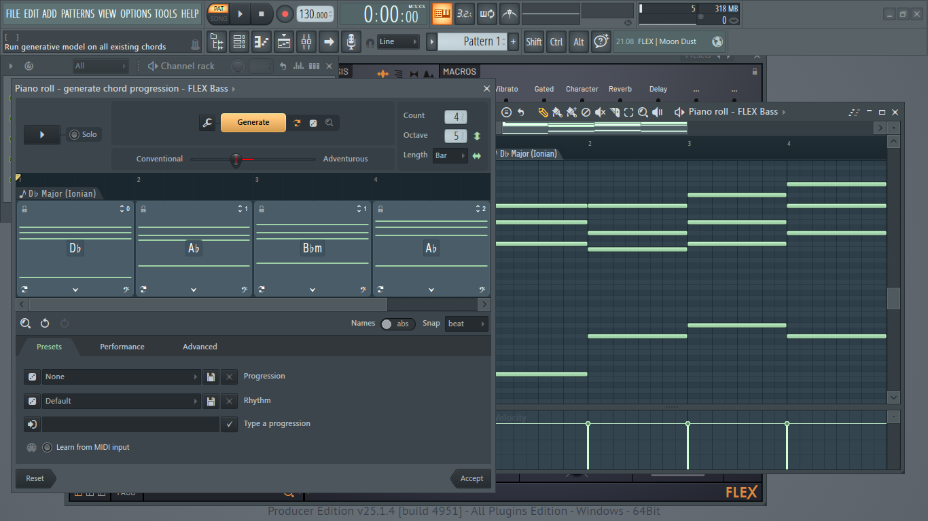This screenshot has width=928, height=521.
Task: Open the Mixer view from main toolbar
Action: pos(306,42)
